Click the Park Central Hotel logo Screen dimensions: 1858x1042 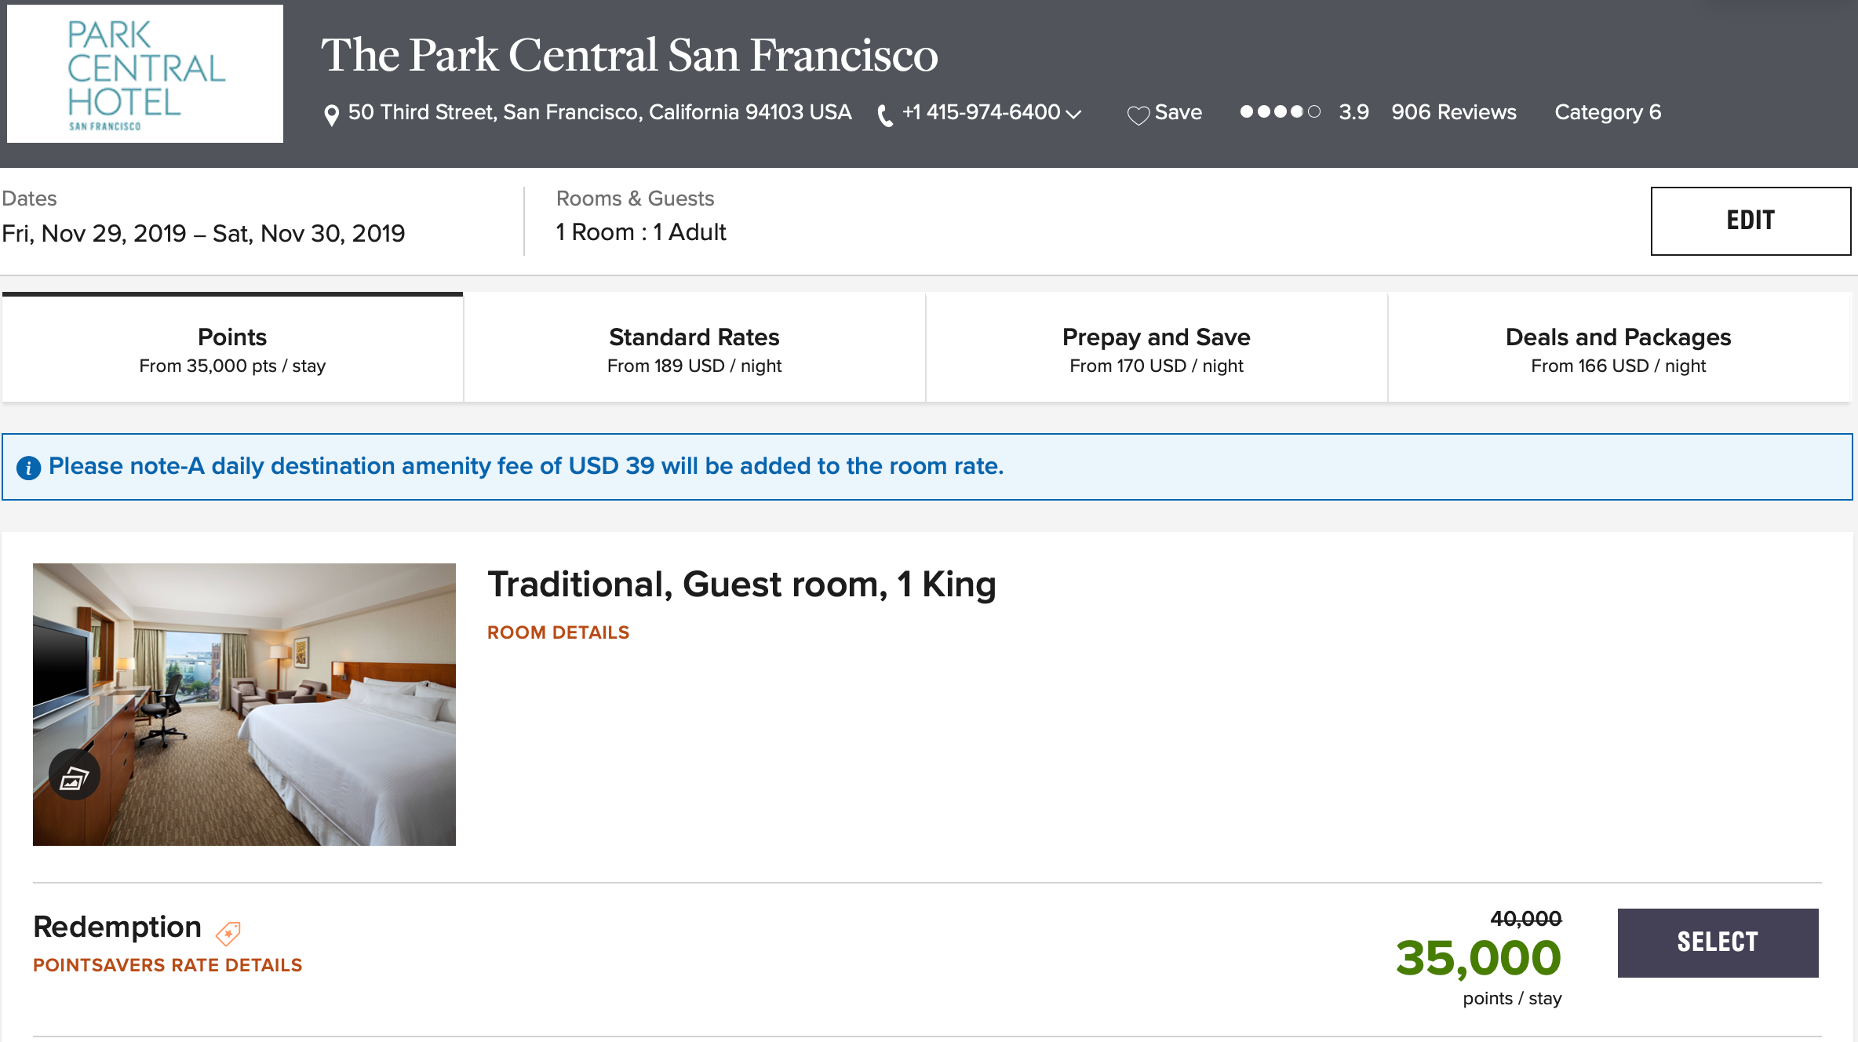click(x=145, y=75)
